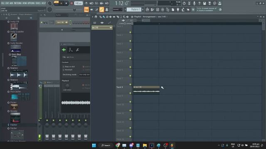Select the playlist Paint brush tool
This screenshot has width=266, height=149.
[x=103, y=17]
